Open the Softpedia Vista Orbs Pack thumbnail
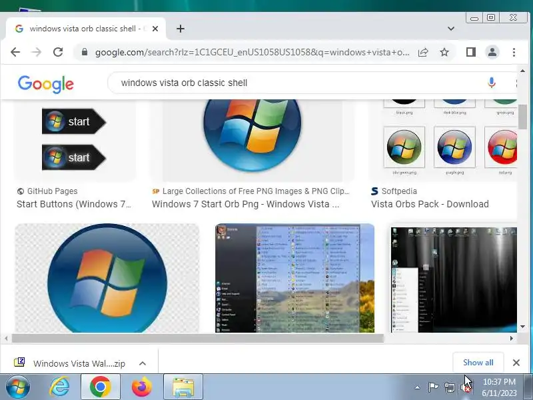Image resolution: width=533 pixels, height=400 pixels. pos(444,141)
